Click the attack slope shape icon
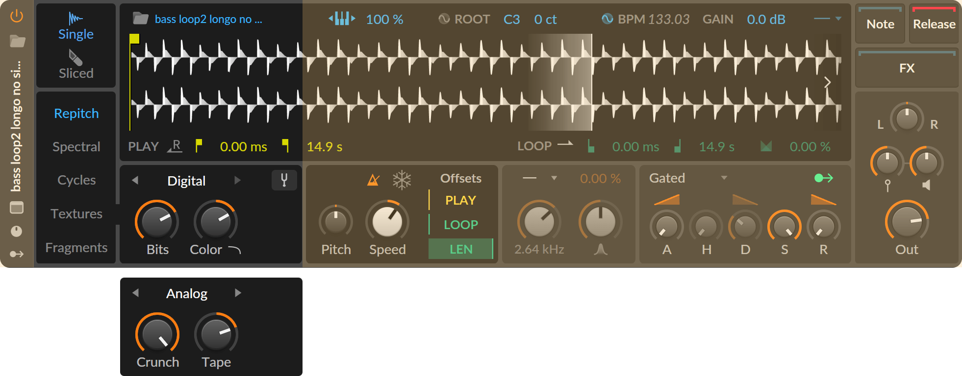 (x=667, y=200)
